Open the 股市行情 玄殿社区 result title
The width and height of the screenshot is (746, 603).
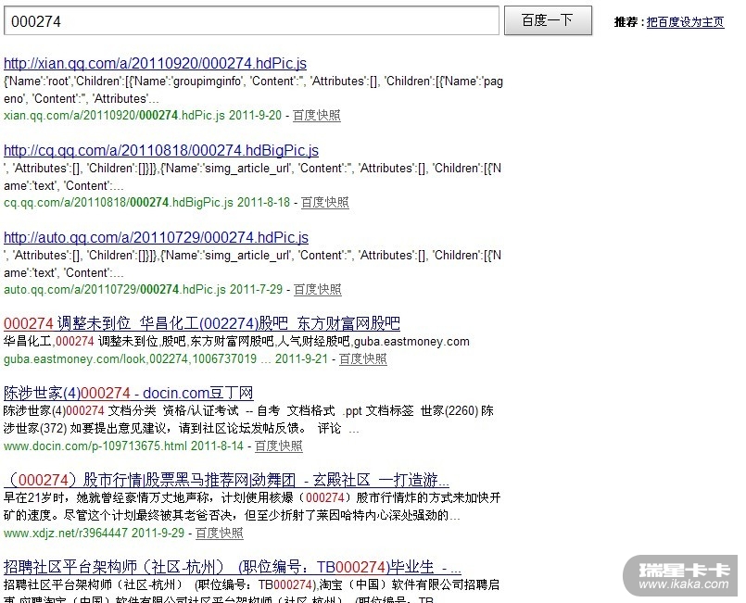click(x=226, y=481)
